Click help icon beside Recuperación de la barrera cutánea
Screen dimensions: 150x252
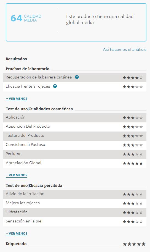(77, 77)
